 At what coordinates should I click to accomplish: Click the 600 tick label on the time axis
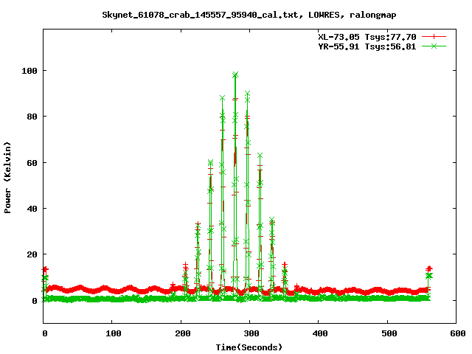pyautogui.click(x=456, y=333)
